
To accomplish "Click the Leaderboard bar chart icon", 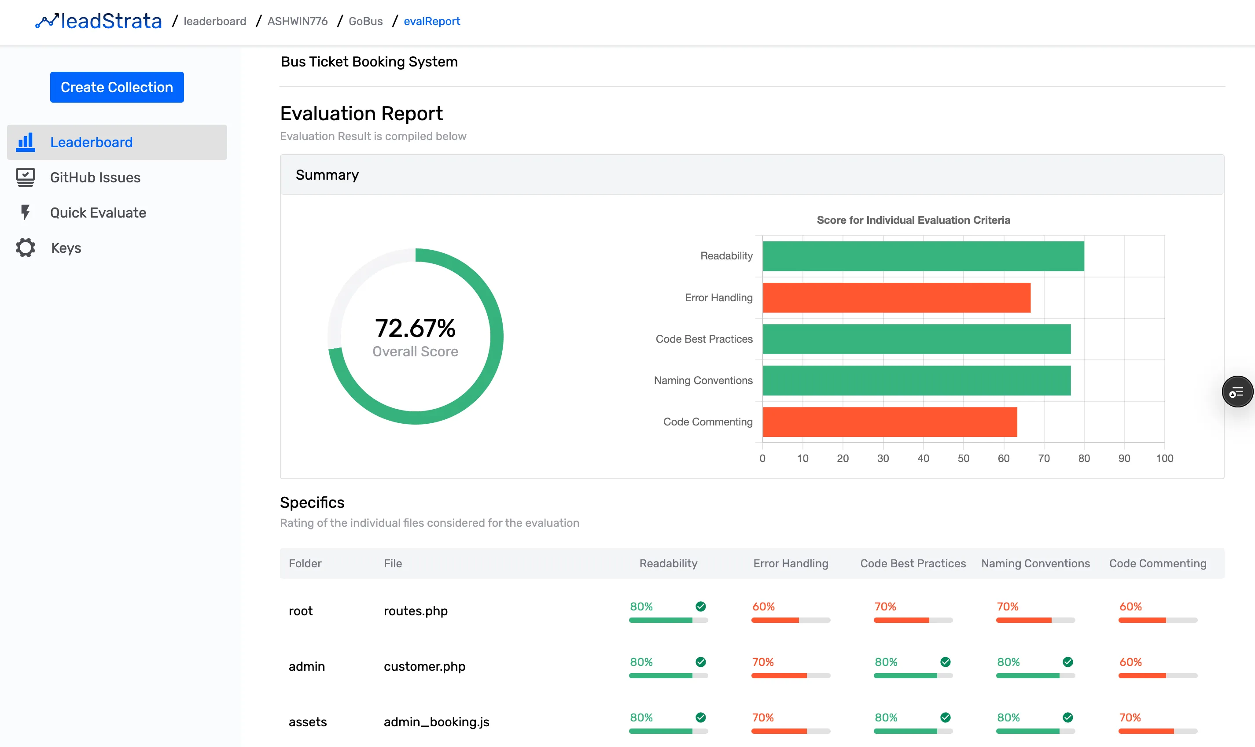I will 25,142.
